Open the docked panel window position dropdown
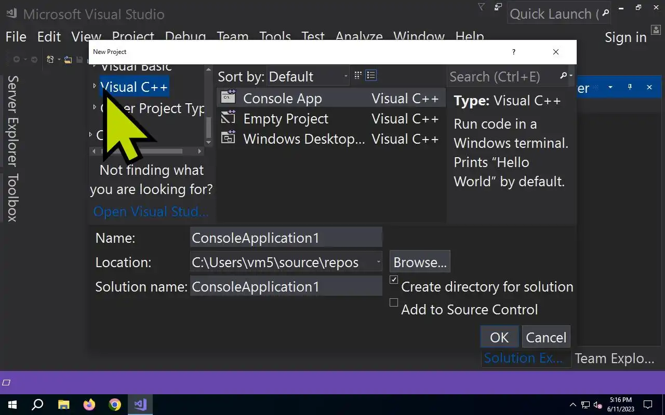The height and width of the screenshot is (415, 665). click(x=611, y=87)
